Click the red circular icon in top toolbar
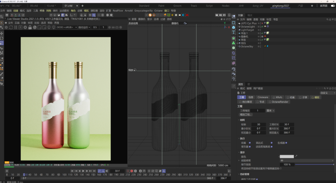 tap(187, 15)
